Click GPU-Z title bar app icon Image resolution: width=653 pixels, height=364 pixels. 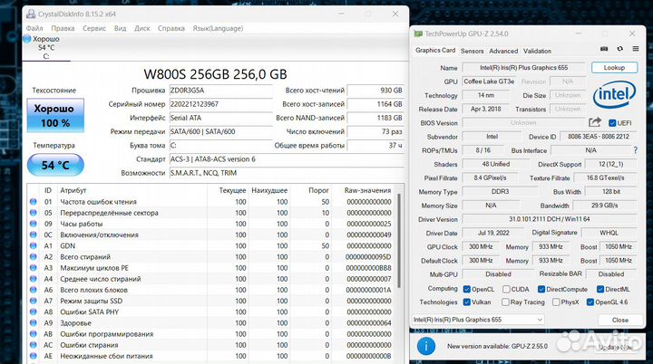pyautogui.click(x=418, y=34)
